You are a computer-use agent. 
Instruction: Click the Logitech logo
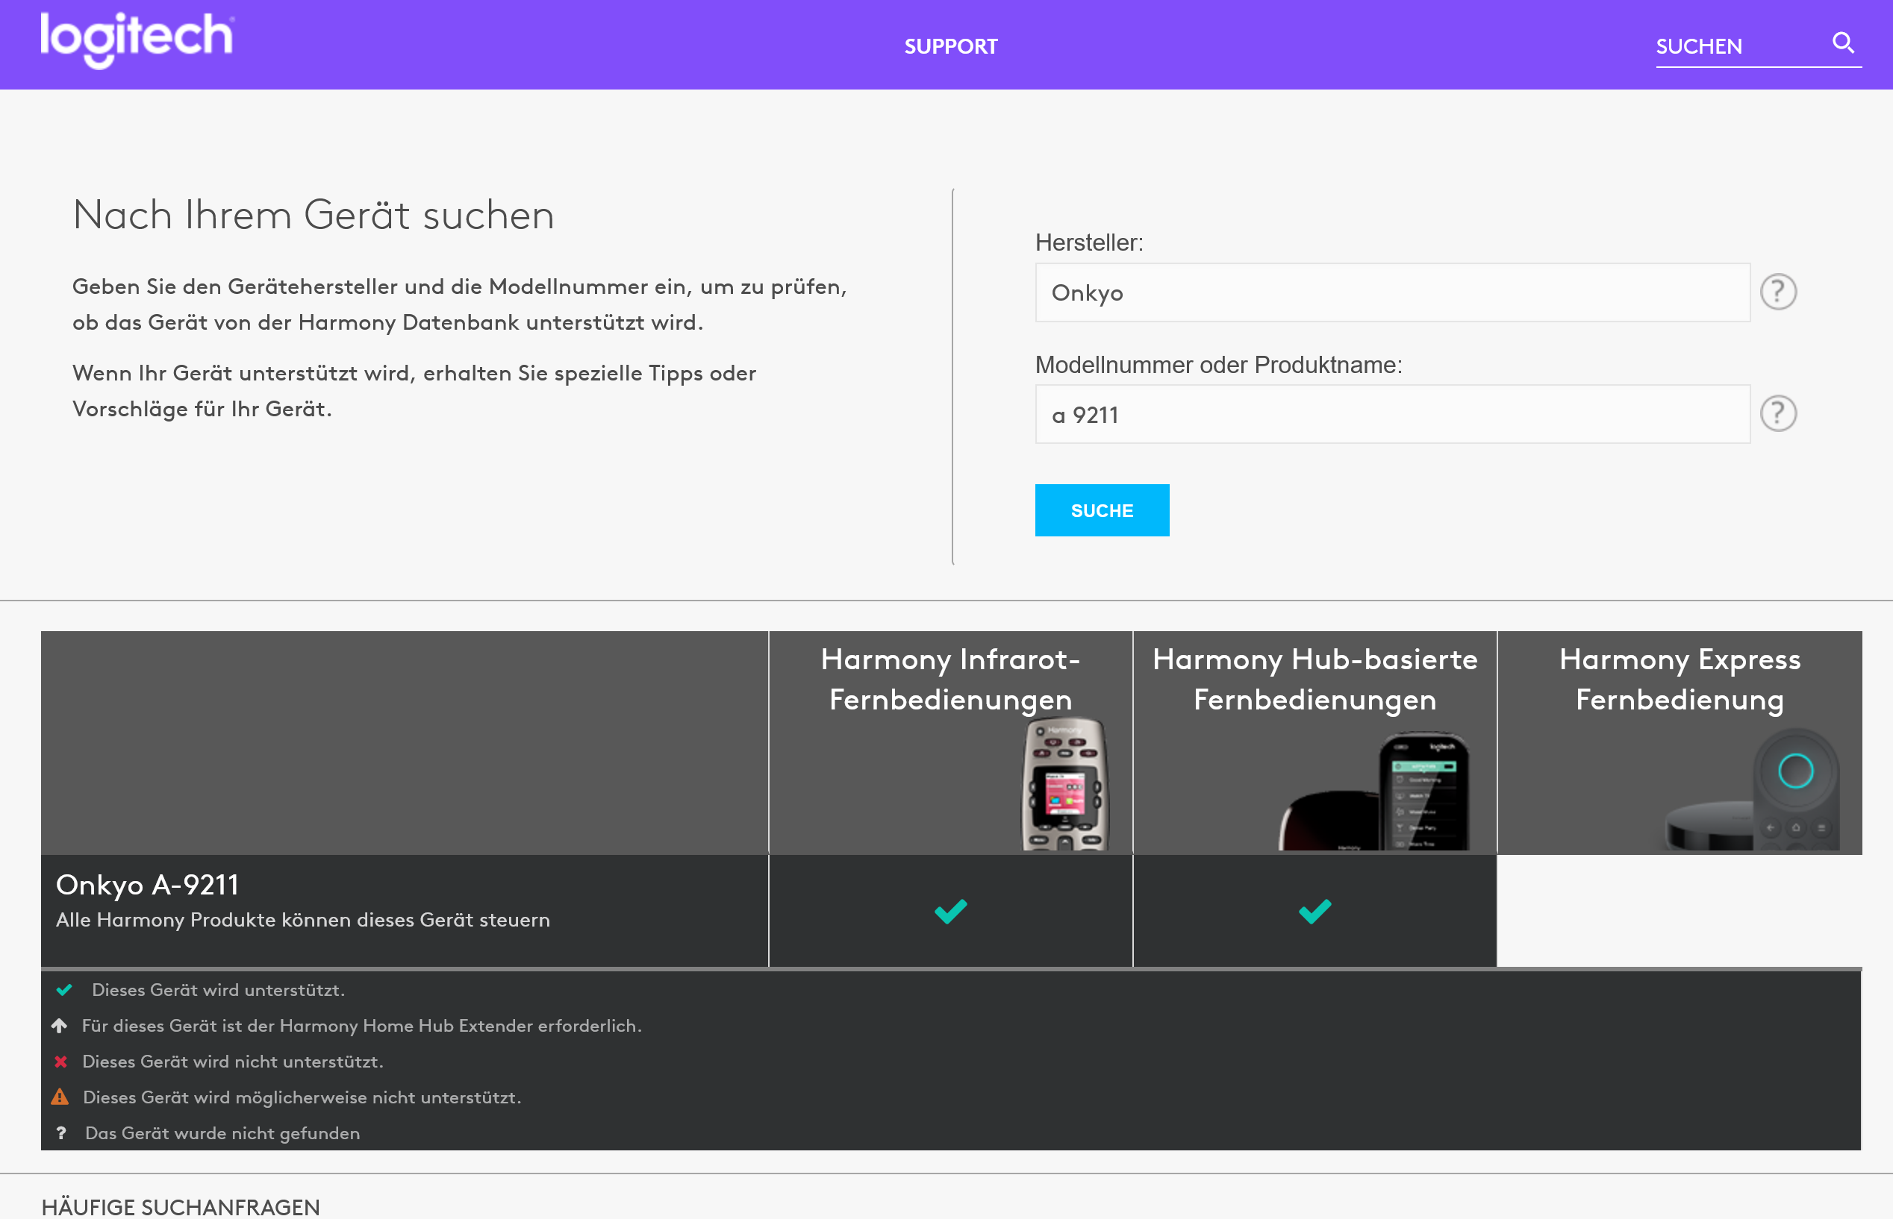tap(137, 39)
